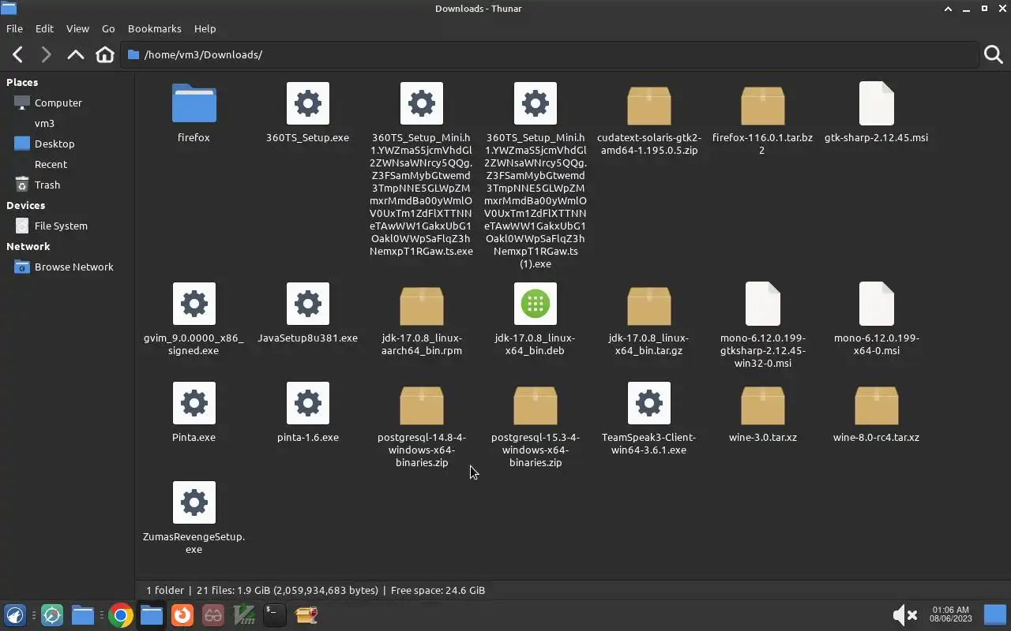
Task: Open the terminal icon in taskbar
Action: point(274,615)
